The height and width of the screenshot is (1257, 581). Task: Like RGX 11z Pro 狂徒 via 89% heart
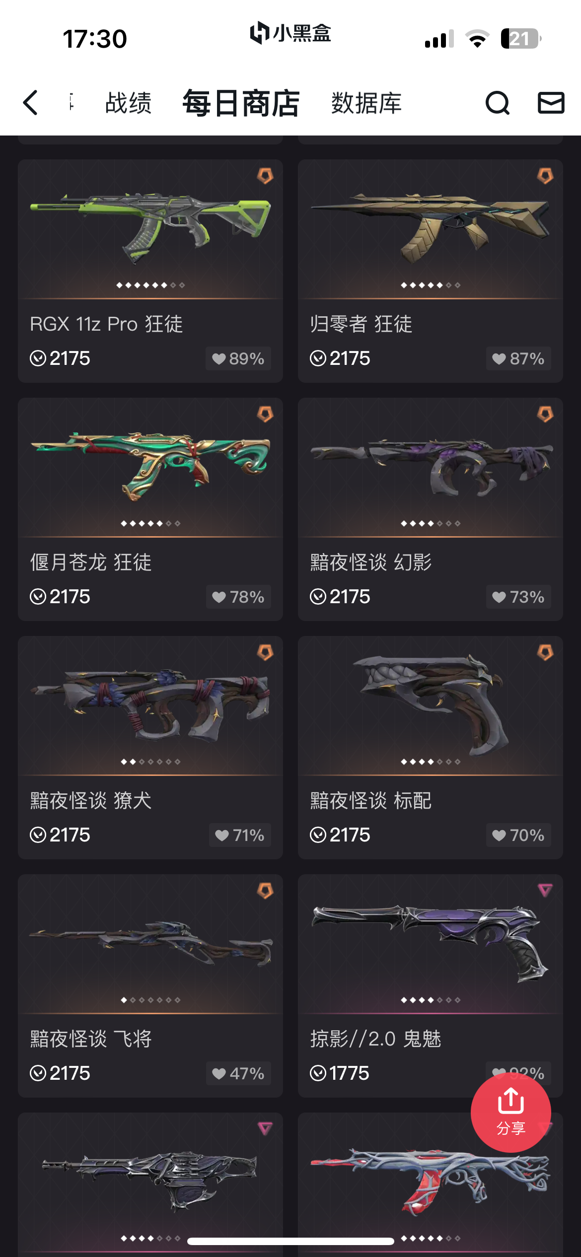(238, 358)
